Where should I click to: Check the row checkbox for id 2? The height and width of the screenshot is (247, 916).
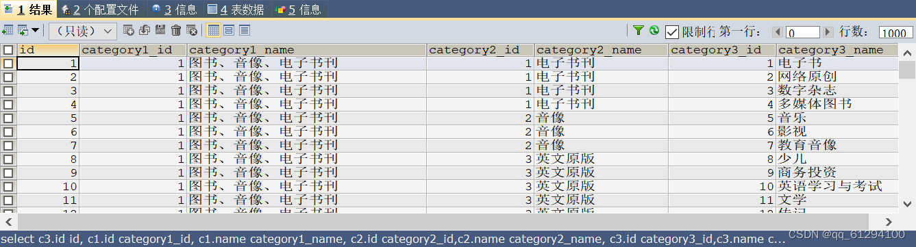pyautogui.click(x=8, y=77)
